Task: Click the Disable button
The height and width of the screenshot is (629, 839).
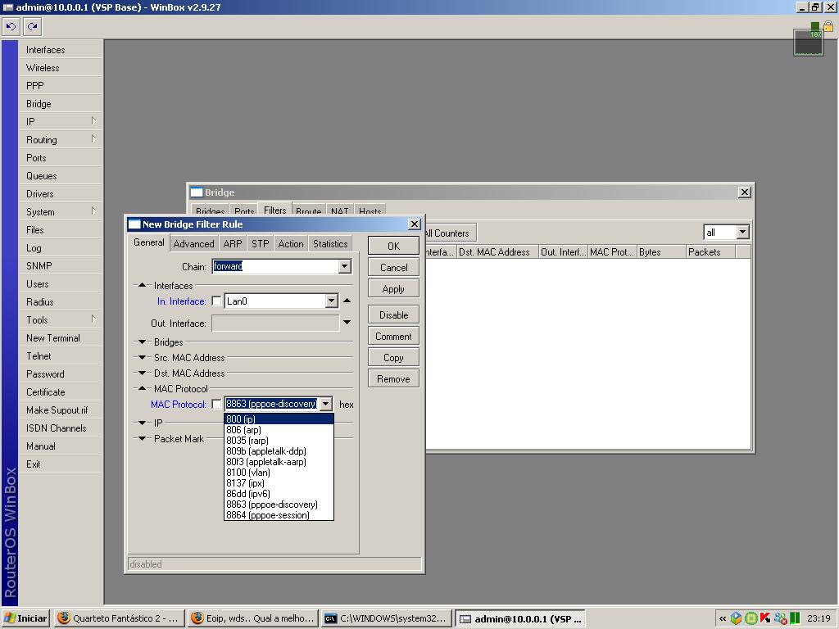Action: (x=393, y=315)
